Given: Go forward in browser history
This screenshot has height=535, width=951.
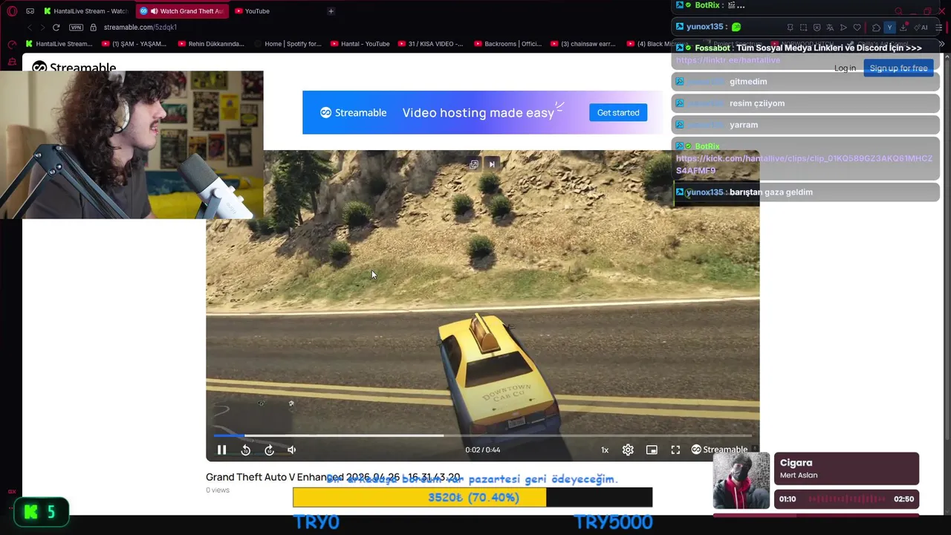Looking at the screenshot, I should (x=42, y=27).
